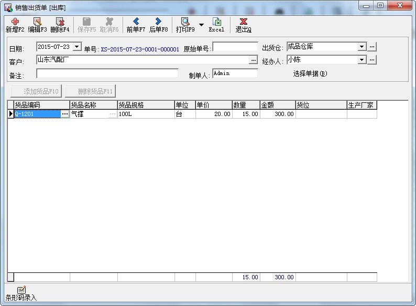Viewport: 416px width, 306px height.
Task: Click the ellipsis beside 货品编码 Q-1201
Action: pos(65,114)
